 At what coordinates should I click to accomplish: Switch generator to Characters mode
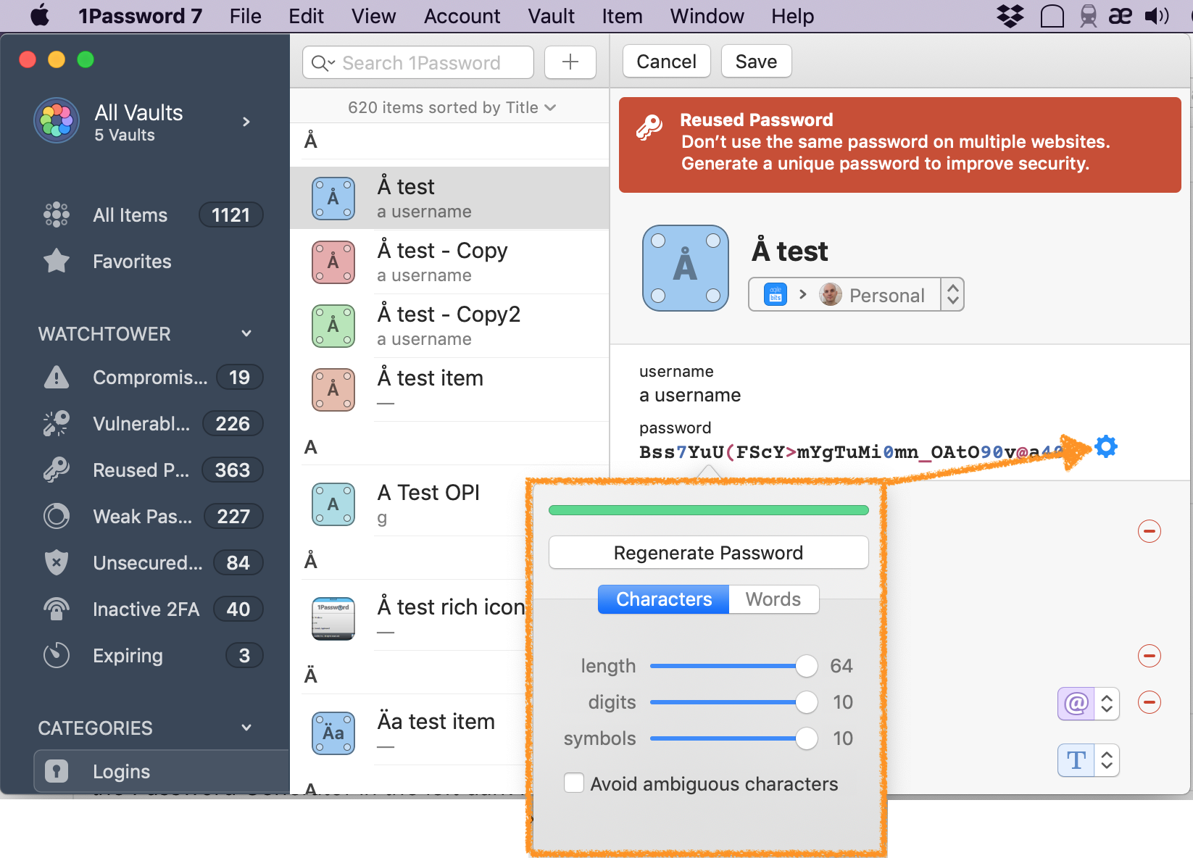tap(663, 599)
